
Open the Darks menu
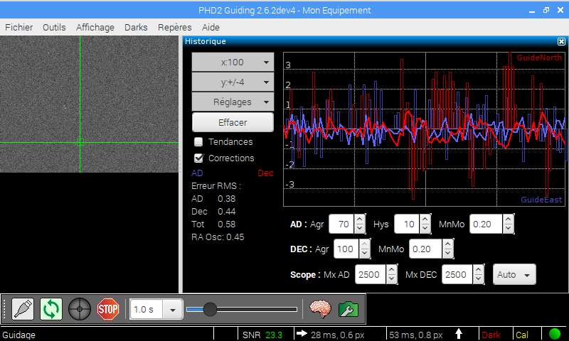(x=136, y=27)
